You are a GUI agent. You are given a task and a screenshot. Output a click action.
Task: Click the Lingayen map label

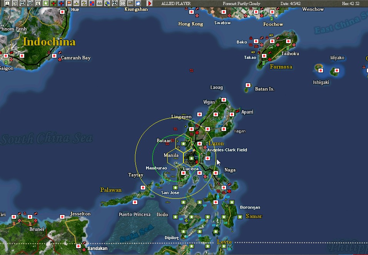pyautogui.click(x=182, y=117)
